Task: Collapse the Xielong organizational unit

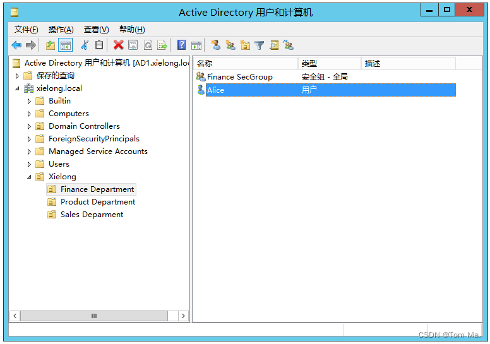Action: tap(29, 177)
